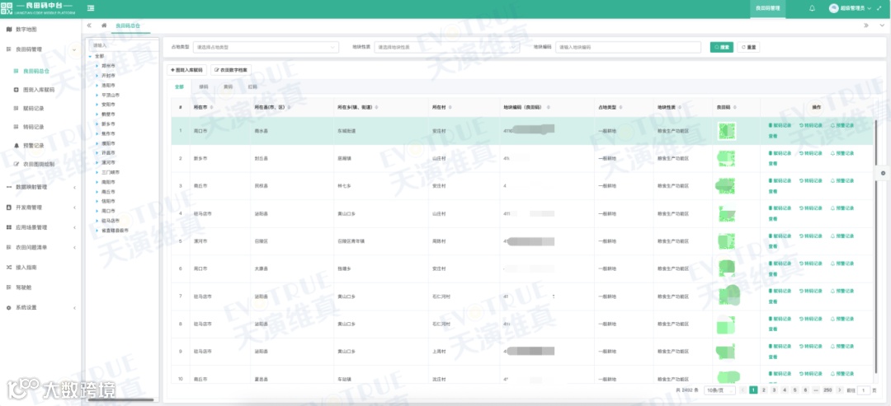Expand the 农田问题清单 sidebar group
The height and width of the screenshot is (406, 891).
coord(74,247)
